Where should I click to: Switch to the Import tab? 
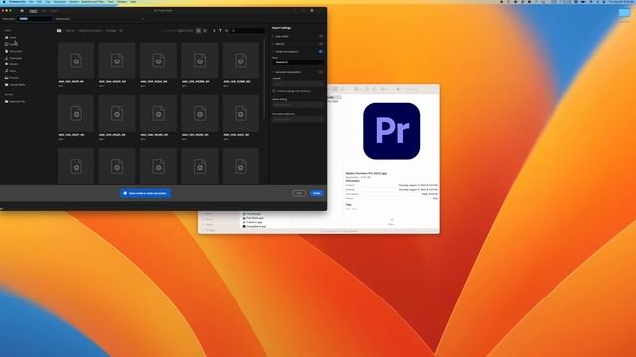point(33,11)
